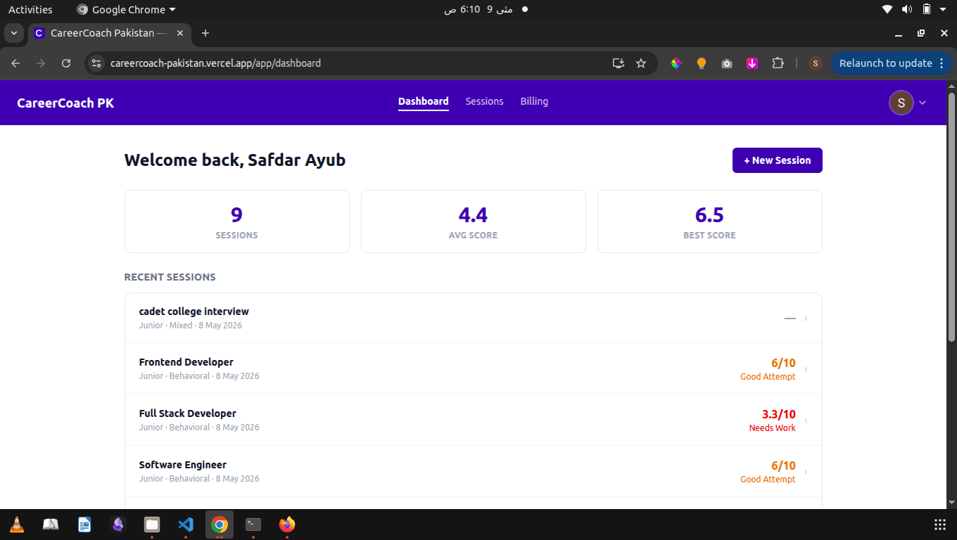Go forward to the next page
This screenshot has height=540, width=957.
click(x=41, y=63)
